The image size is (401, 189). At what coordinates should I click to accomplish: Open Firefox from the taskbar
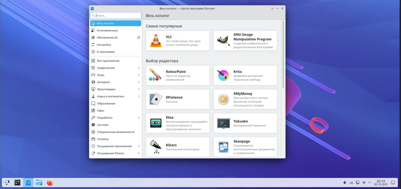click(x=50, y=183)
